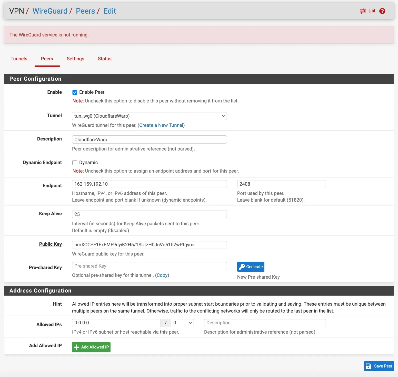
Task: Open the status chart icon in header
Action: click(372, 11)
